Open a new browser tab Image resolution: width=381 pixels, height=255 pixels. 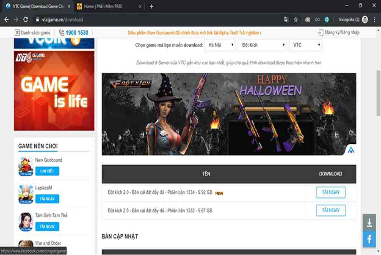152,6
